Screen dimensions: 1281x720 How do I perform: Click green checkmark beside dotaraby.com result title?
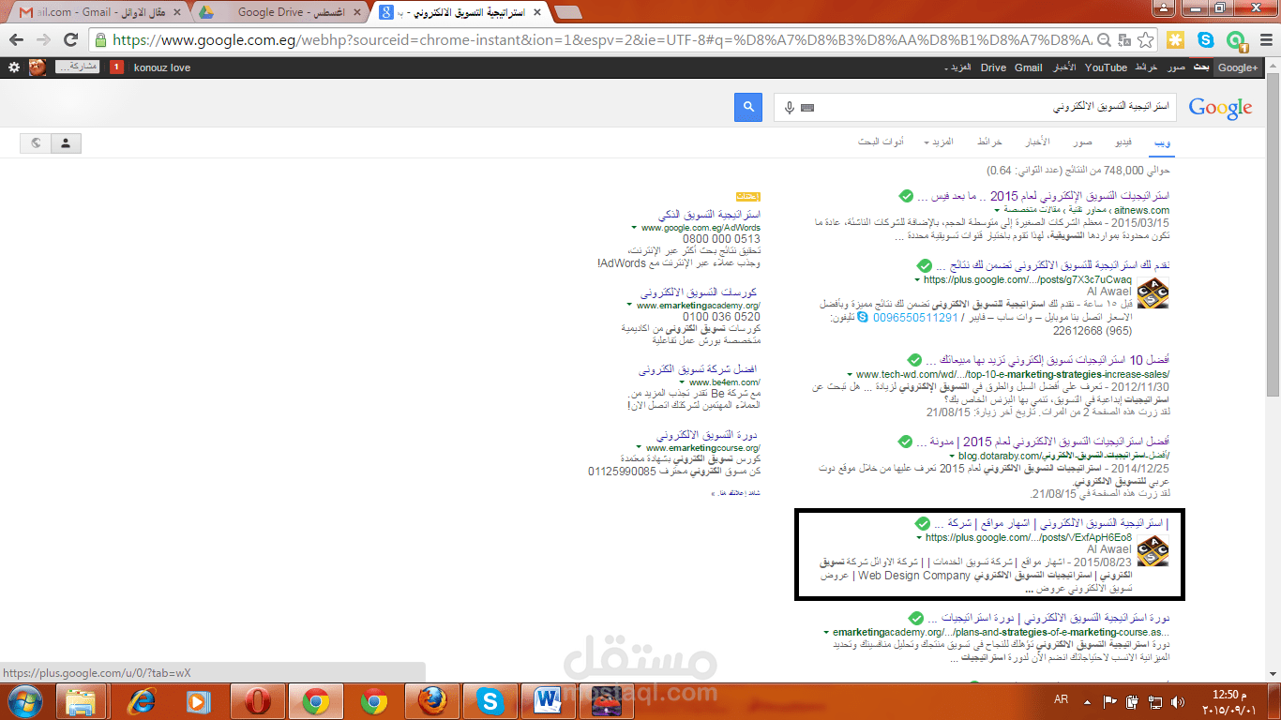click(905, 442)
